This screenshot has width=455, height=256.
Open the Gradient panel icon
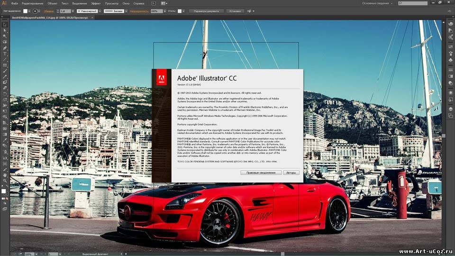pos(450,76)
